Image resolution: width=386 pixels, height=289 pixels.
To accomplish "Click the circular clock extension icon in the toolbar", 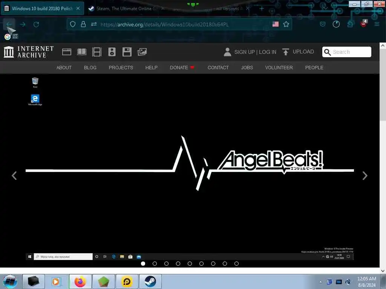I will (x=336, y=24).
